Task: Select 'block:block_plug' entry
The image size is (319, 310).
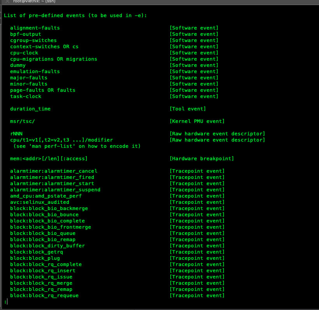Action: (x=35, y=258)
